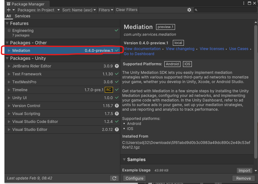Click the installed checkmark next to TextMeshPro
258x184 pixels.
coord(117,82)
